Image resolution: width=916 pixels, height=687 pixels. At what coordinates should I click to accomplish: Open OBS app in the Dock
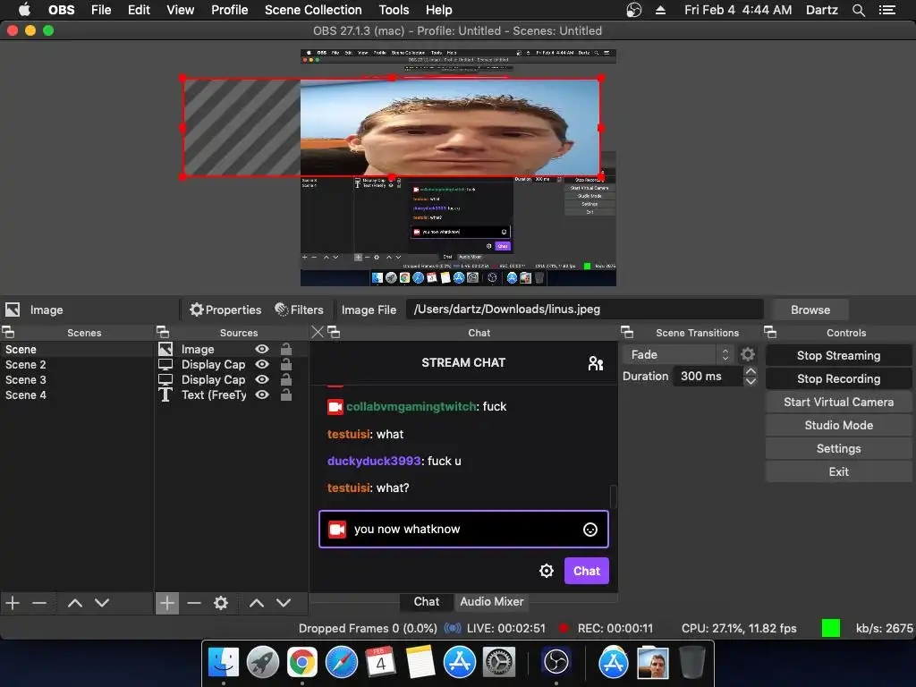pyautogui.click(x=556, y=662)
